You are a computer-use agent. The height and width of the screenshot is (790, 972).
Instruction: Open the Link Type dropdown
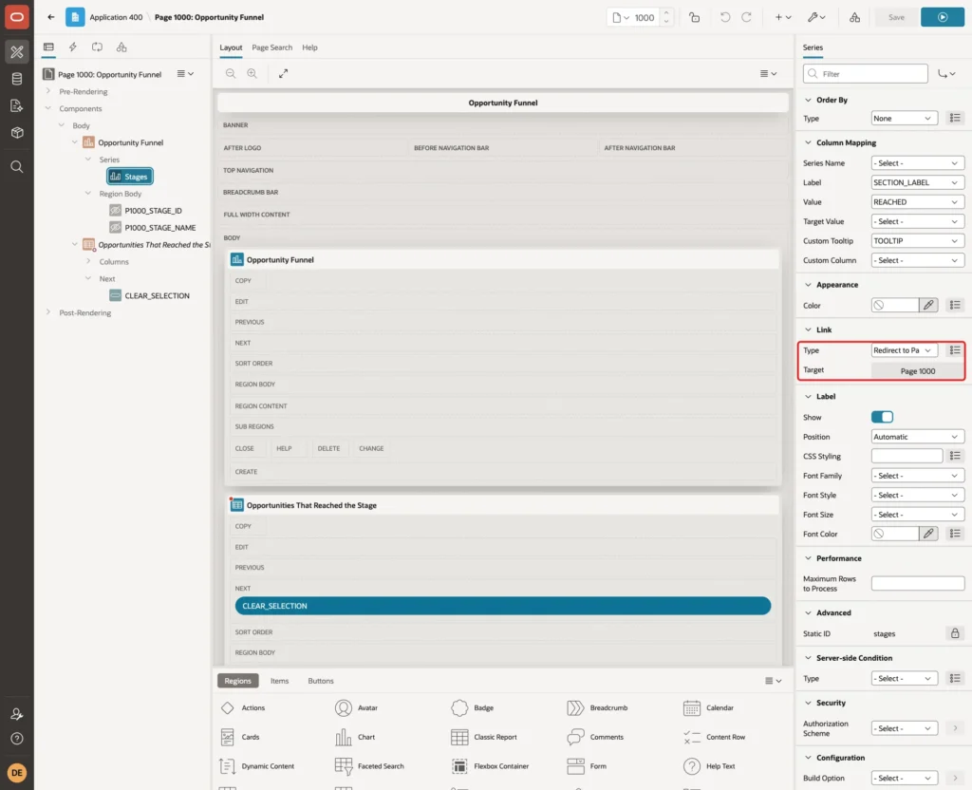pyautogui.click(x=904, y=350)
